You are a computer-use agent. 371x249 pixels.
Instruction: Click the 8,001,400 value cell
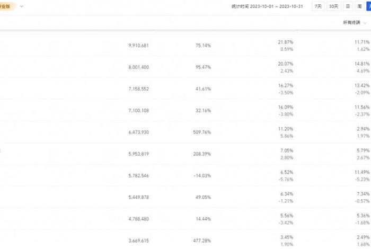pos(139,67)
